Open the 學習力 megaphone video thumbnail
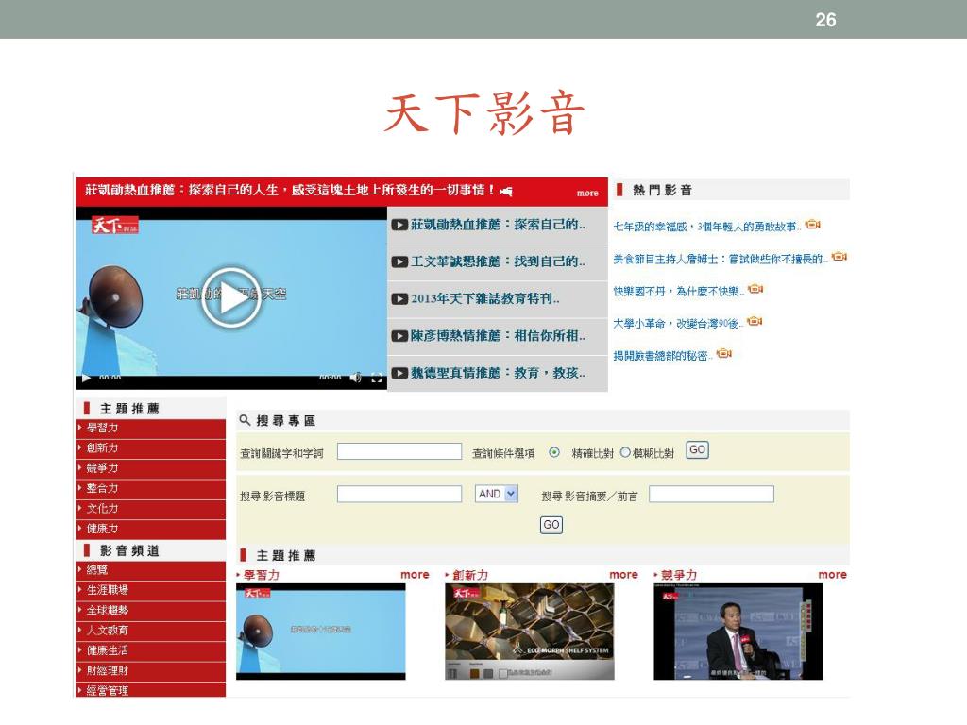Viewport: 967px width, 725px height. 321,632
